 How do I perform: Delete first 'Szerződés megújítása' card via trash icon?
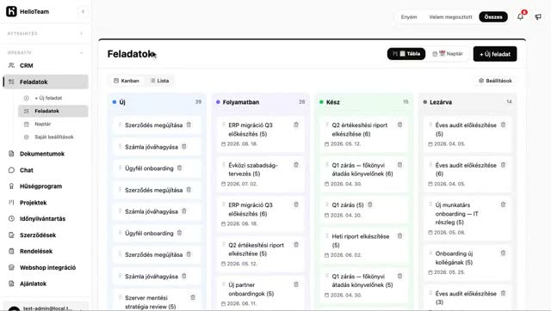[x=189, y=125]
